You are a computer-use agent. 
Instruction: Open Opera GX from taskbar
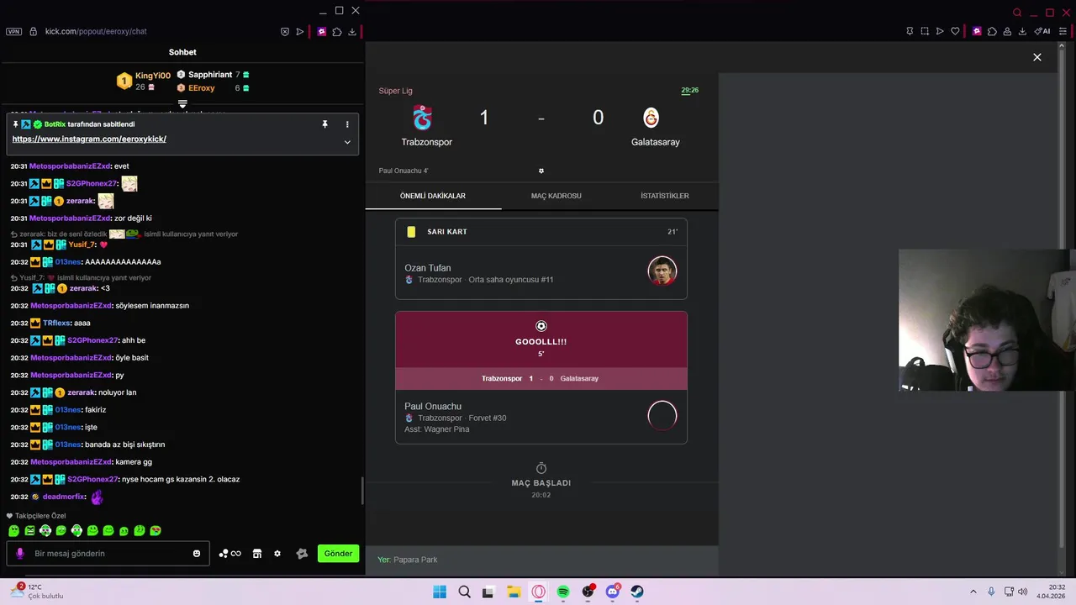pyautogui.click(x=538, y=592)
